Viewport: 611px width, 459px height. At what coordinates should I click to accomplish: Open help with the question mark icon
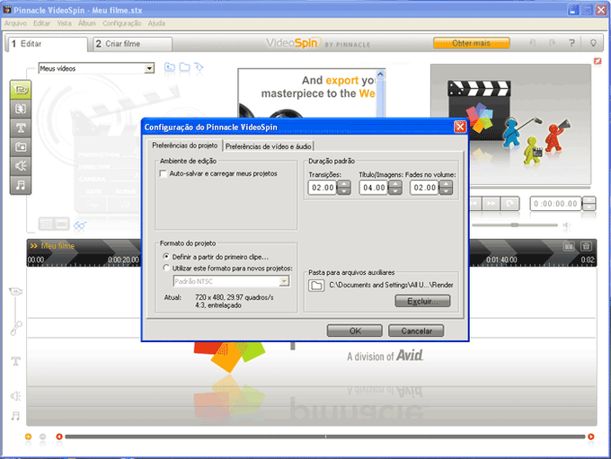click(571, 43)
